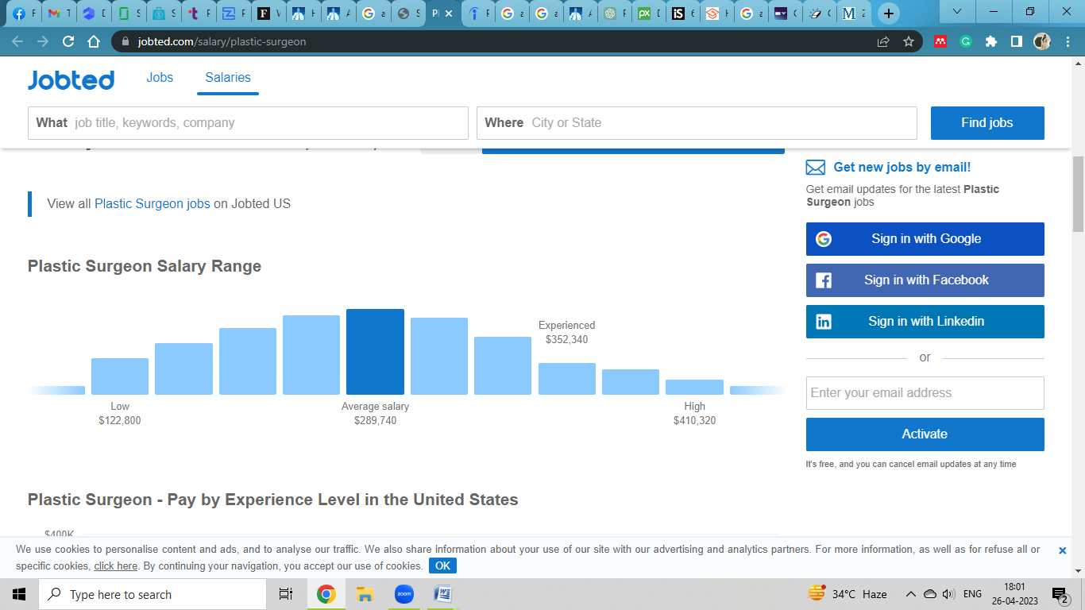Open the Plastic Surgeon jobs link
Viewport: 1085px width, 610px height.
click(153, 203)
